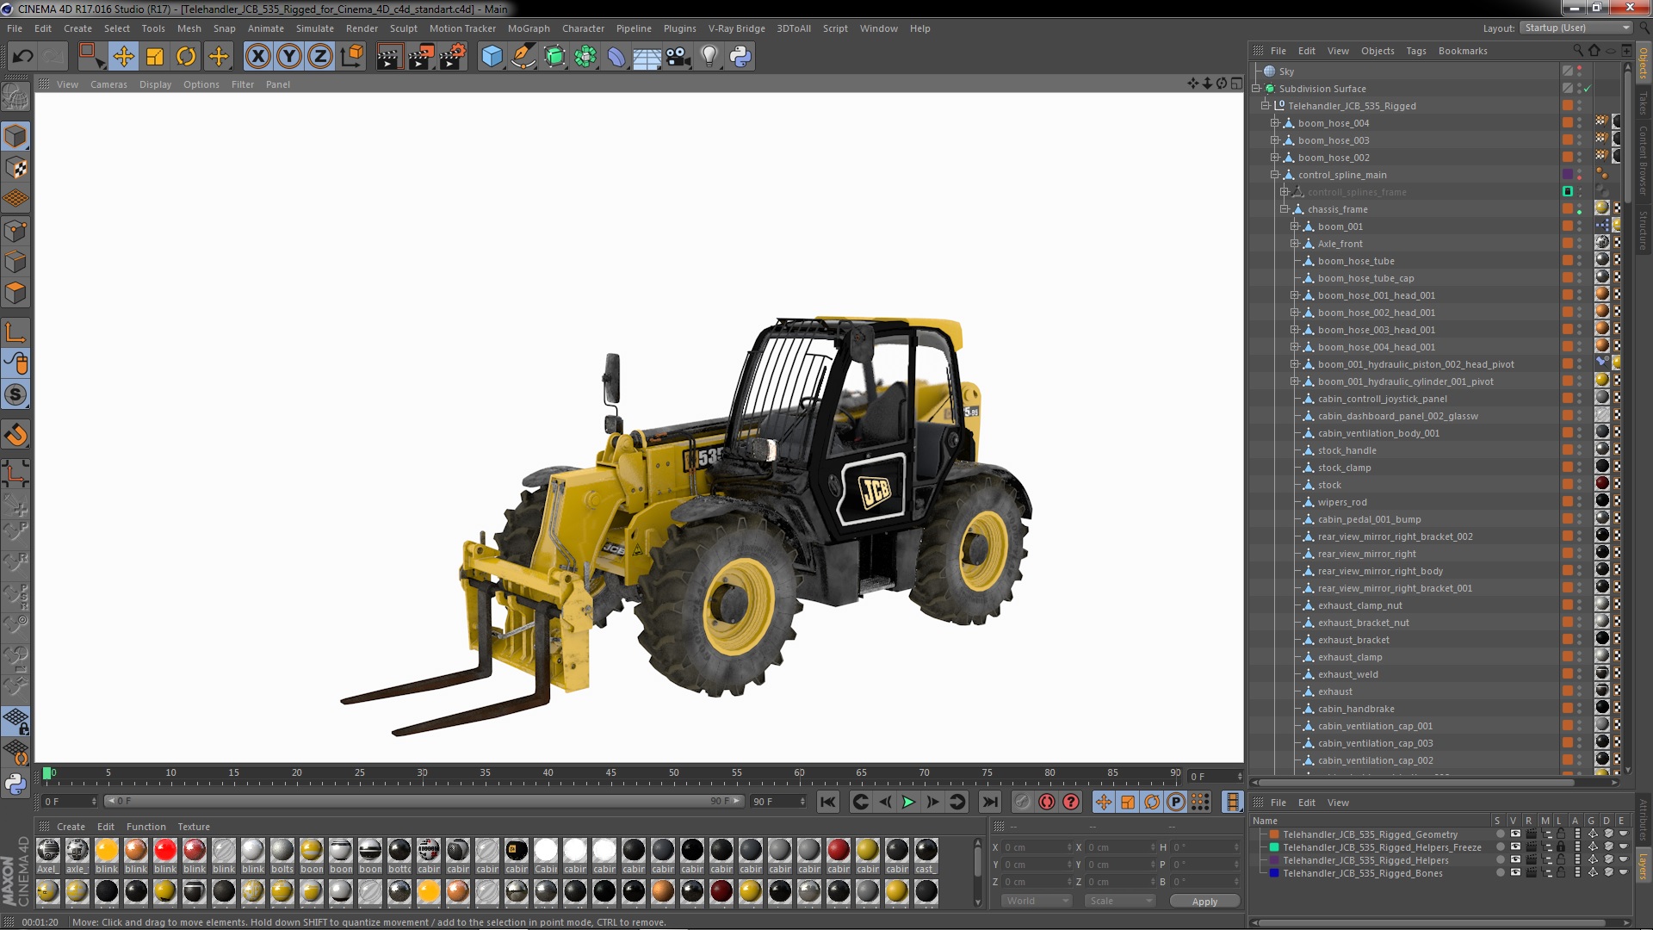Collapse the Subdivision Surface hierarchy
Image resolution: width=1653 pixels, height=930 pixels.
pyautogui.click(x=1256, y=89)
